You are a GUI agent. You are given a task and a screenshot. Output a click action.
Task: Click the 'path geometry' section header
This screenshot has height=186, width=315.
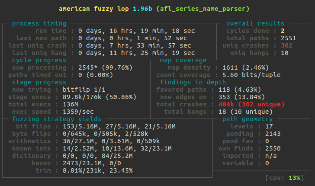[247, 119]
